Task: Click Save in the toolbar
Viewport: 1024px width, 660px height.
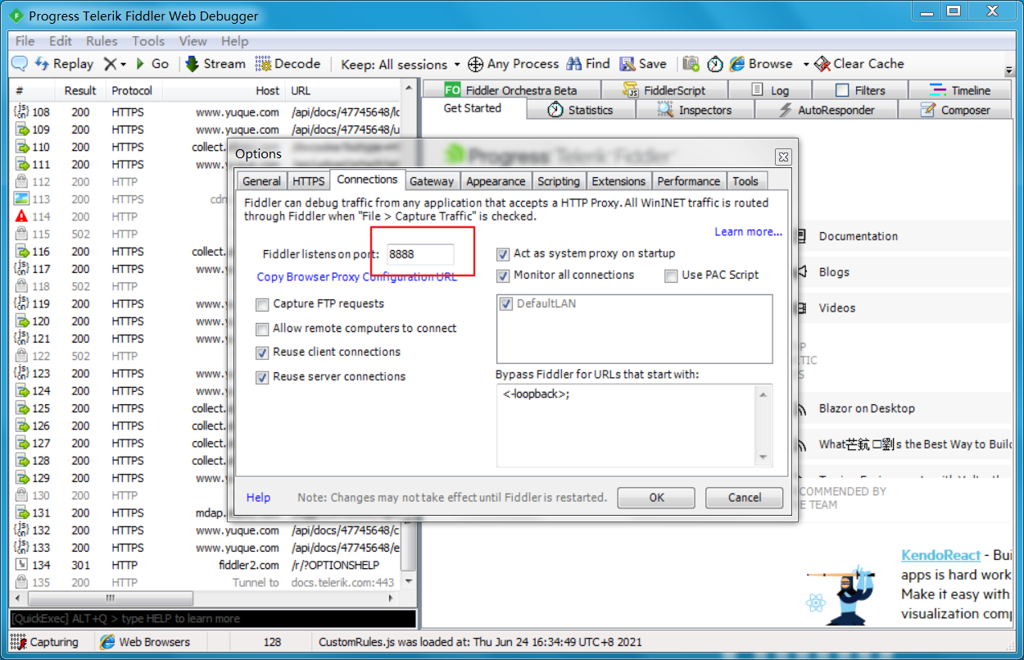Action: point(643,63)
